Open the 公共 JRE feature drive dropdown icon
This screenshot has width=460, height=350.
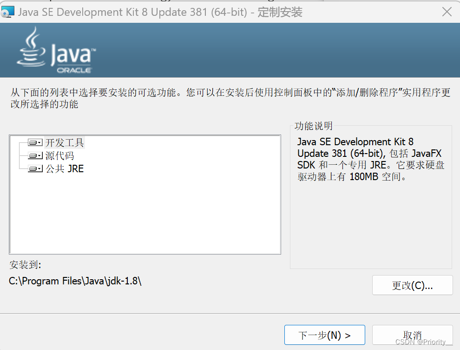[x=35, y=168]
